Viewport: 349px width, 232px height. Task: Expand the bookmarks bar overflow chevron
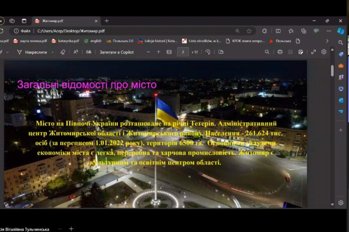[x=327, y=41]
